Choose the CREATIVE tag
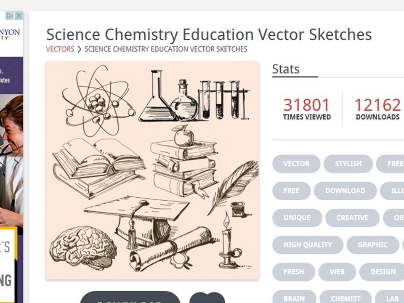The height and width of the screenshot is (303, 404). click(x=352, y=218)
